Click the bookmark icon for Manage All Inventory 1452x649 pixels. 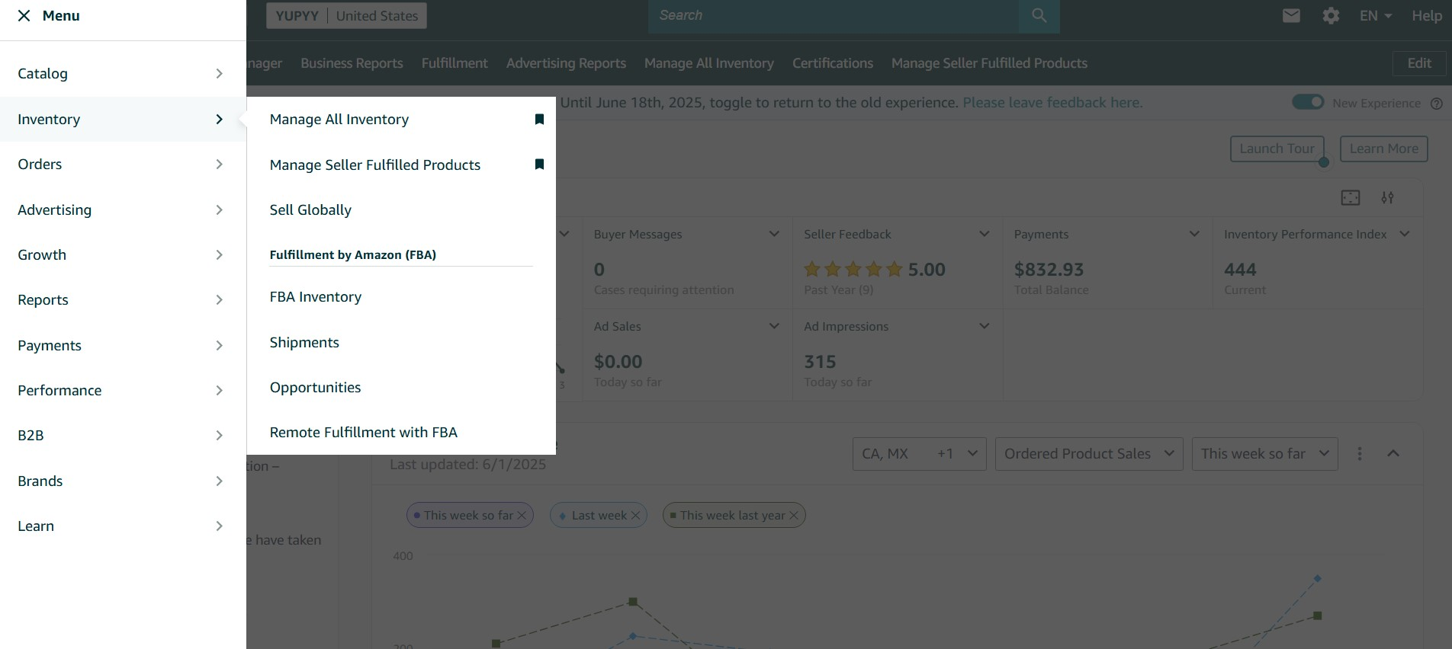click(539, 119)
